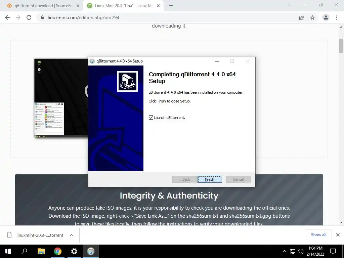Go forward in browser history
Image resolution: width=344 pixels, height=258 pixels.
tap(18, 17)
